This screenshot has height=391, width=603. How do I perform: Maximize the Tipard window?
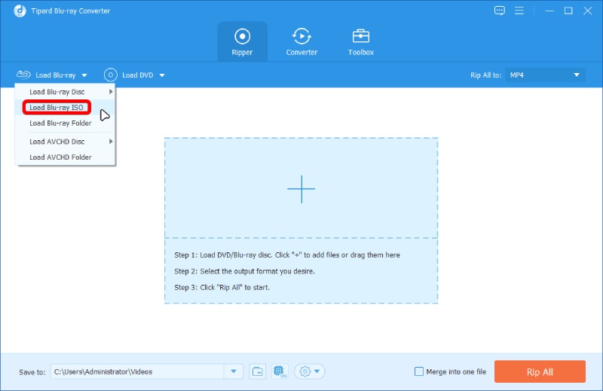pyautogui.click(x=568, y=11)
